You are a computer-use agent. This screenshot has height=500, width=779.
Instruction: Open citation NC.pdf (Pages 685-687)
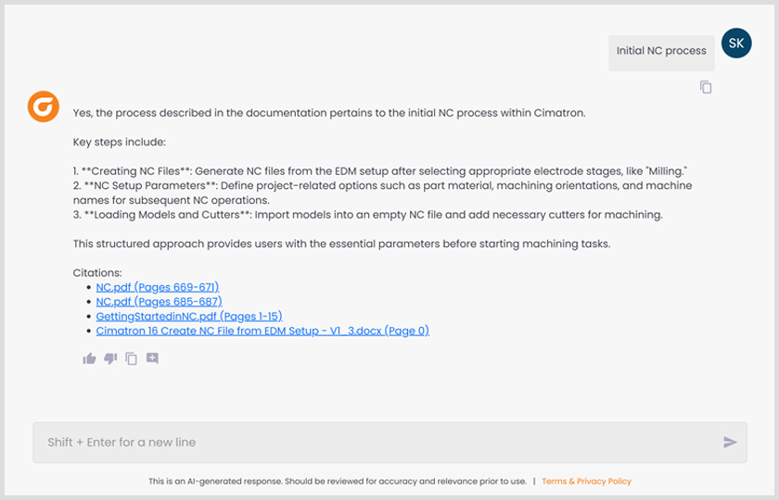(159, 302)
